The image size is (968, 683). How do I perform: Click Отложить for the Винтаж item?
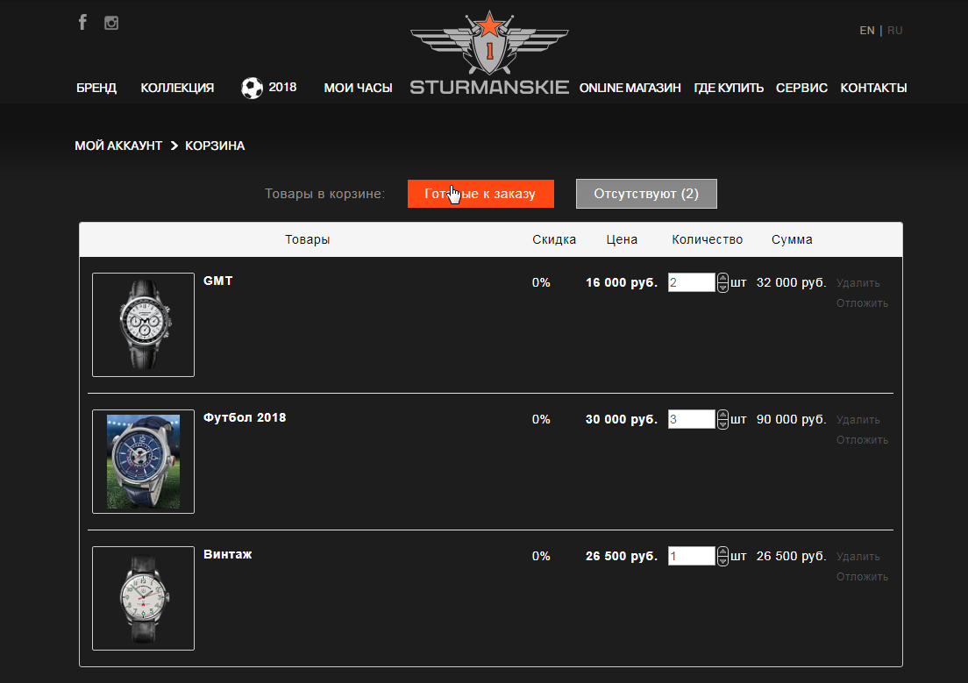(x=863, y=577)
